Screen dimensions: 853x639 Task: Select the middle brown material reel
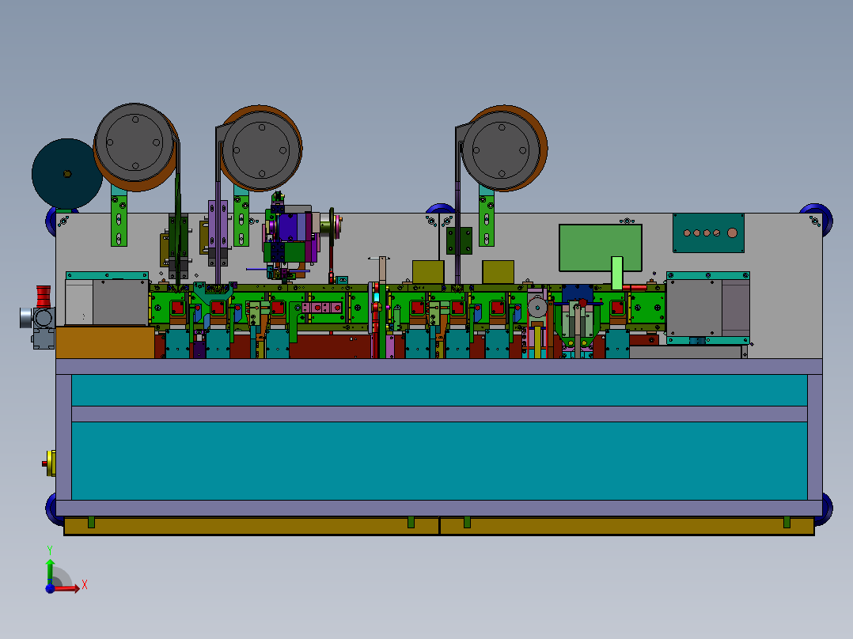point(261,148)
